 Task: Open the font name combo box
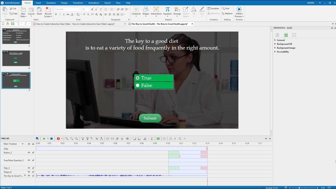[x=68, y=9]
